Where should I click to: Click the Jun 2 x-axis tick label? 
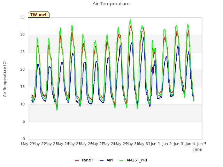167,144
